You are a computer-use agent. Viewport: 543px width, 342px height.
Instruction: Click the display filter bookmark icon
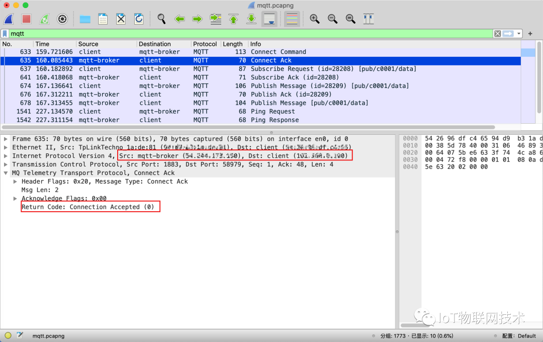[x=5, y=34]
